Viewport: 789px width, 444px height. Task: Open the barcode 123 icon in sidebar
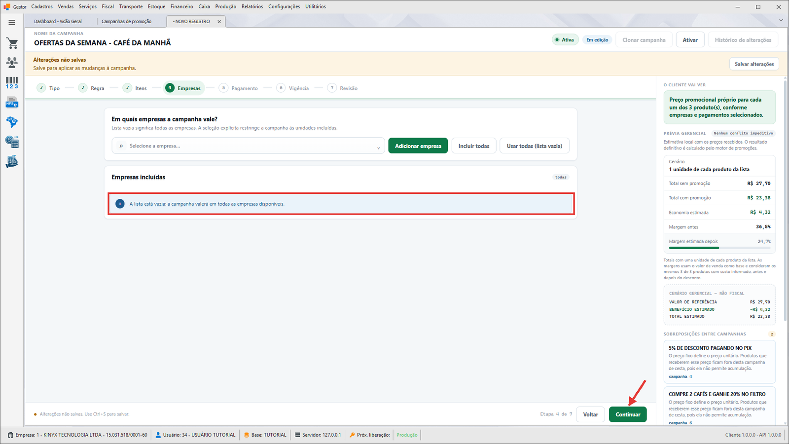(12, 82)
